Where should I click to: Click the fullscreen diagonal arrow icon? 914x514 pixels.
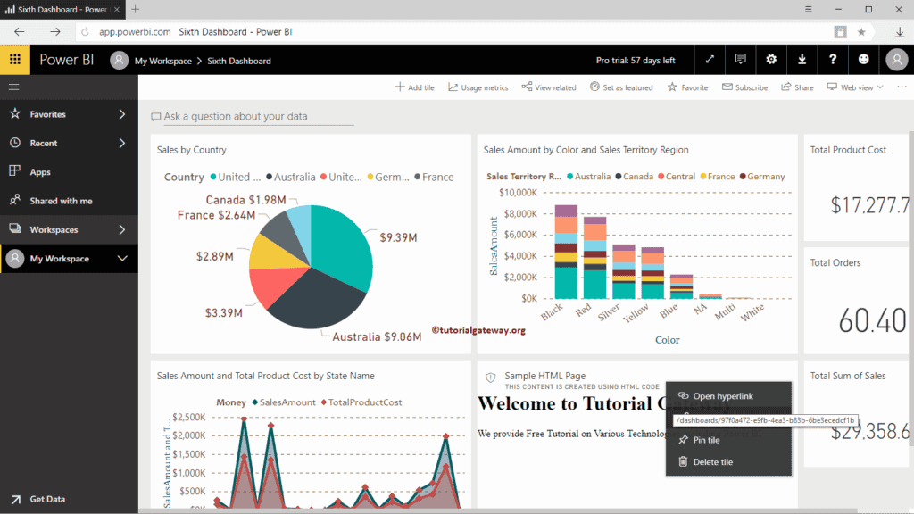[x=710, y=60]
